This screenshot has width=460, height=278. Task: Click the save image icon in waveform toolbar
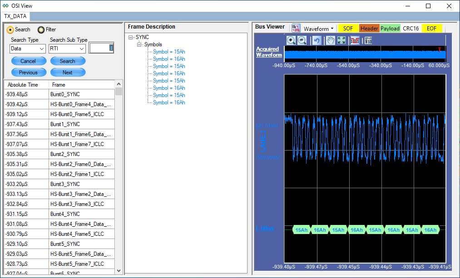pos(368,40)
